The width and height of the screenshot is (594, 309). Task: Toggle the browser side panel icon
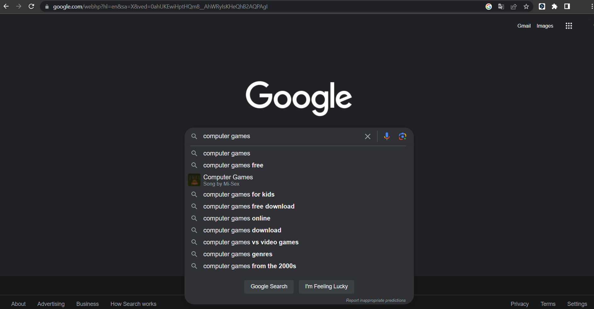pos(567,6)
